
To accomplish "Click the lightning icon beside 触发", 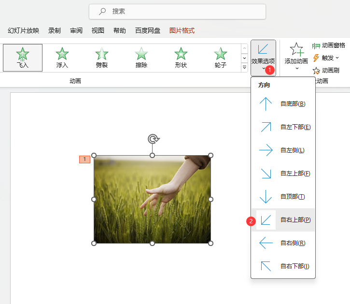I will tap(316, 58).
